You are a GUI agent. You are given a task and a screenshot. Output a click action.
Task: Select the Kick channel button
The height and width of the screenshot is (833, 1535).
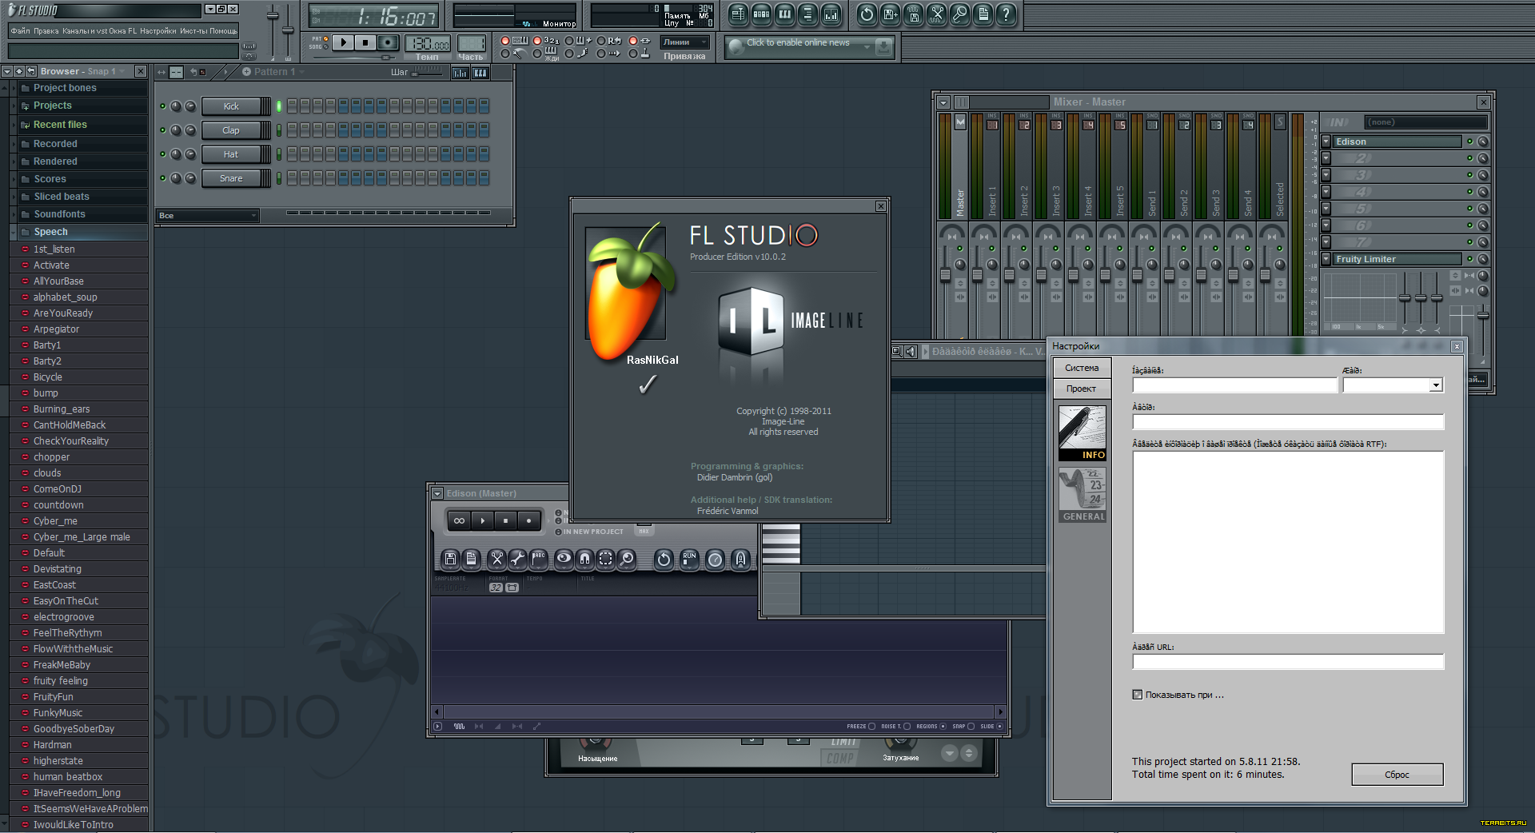232,106
